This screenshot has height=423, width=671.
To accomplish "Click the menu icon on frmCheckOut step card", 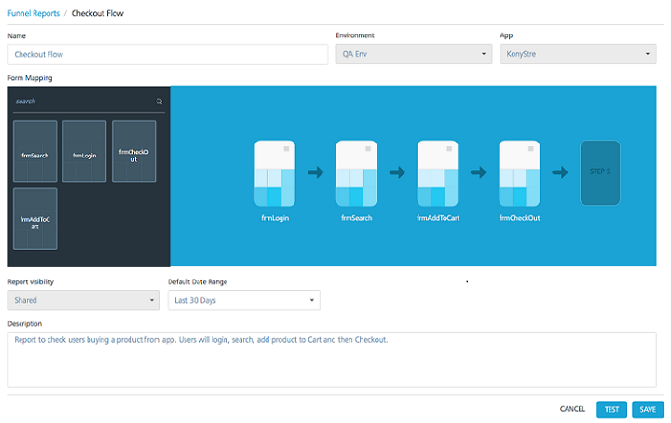I will click(x=531, y=149).
